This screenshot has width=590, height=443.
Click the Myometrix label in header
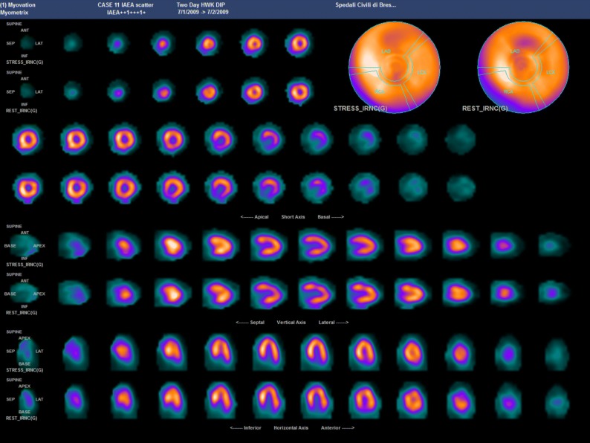[16, 13]
